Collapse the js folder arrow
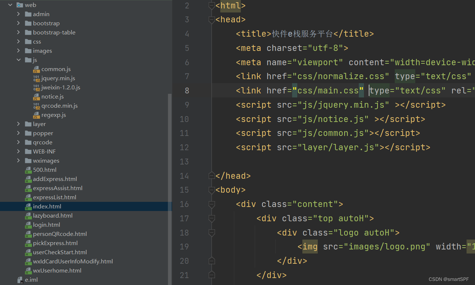Viewport: 475px width, 285px height. click(19, 60)
